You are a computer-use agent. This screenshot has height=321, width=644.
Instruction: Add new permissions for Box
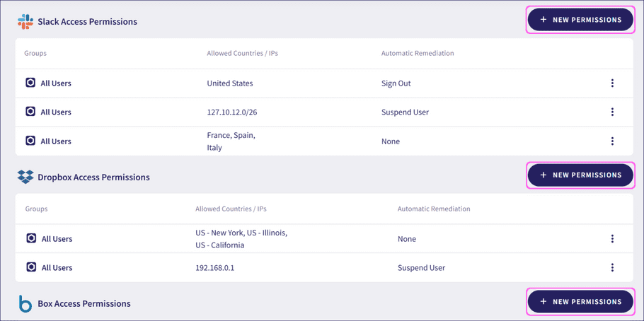click(x=580, y=302)
